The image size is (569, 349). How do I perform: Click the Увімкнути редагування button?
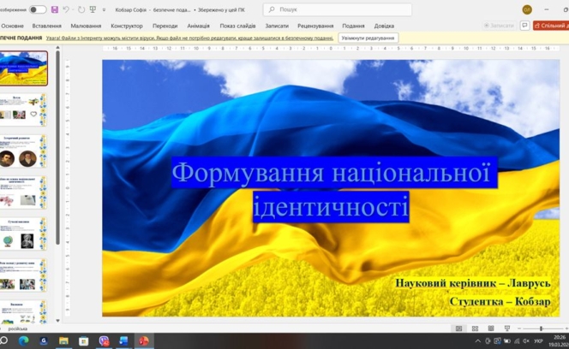[368, 38]
